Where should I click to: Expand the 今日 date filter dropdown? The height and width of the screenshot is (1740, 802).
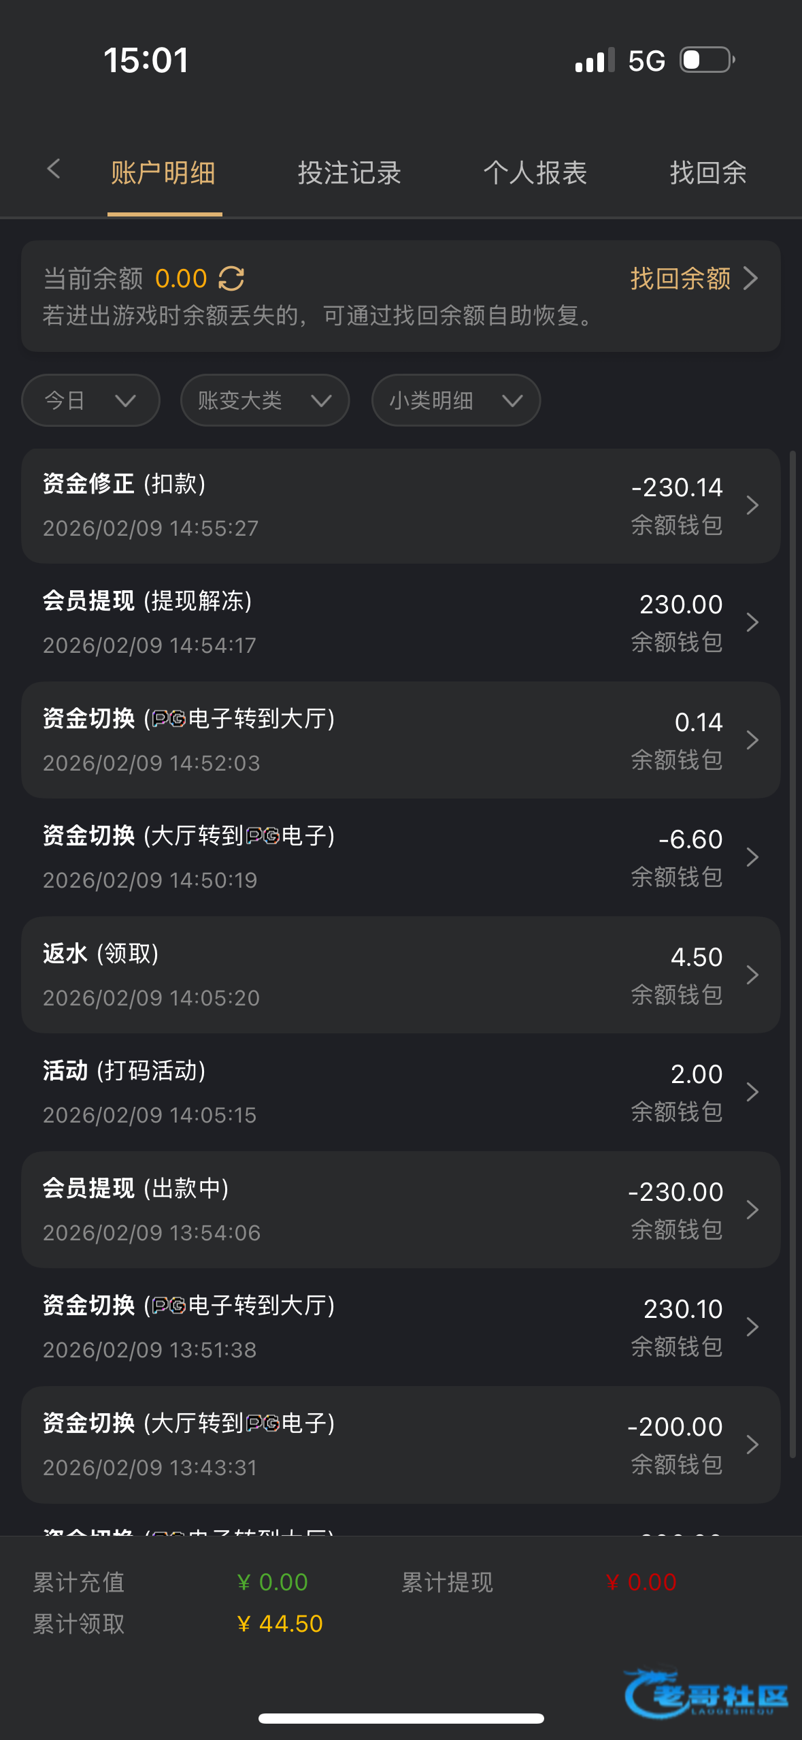[x=90, y=400]
